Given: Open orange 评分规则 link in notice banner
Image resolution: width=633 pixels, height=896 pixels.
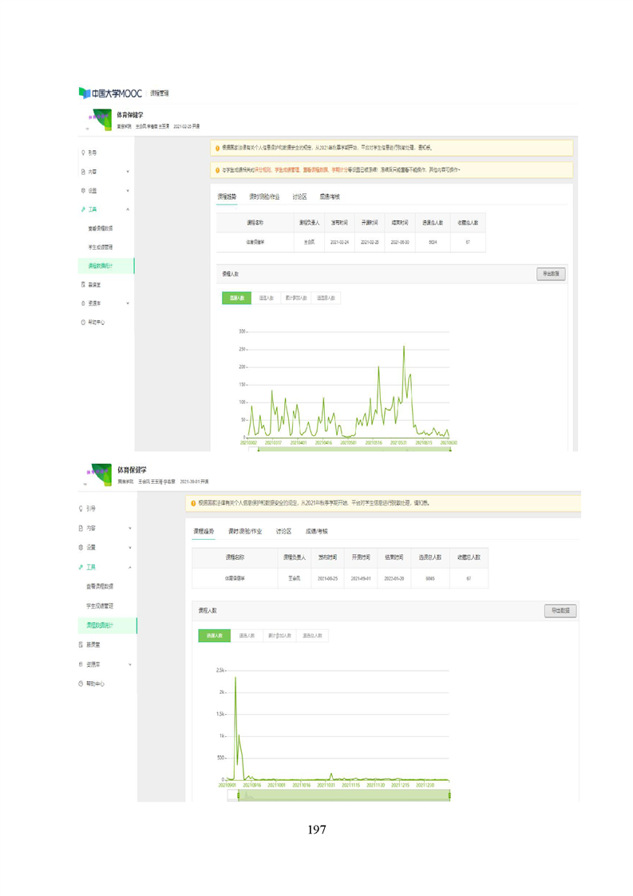Looking at the screenshot, I should [263, 170].
